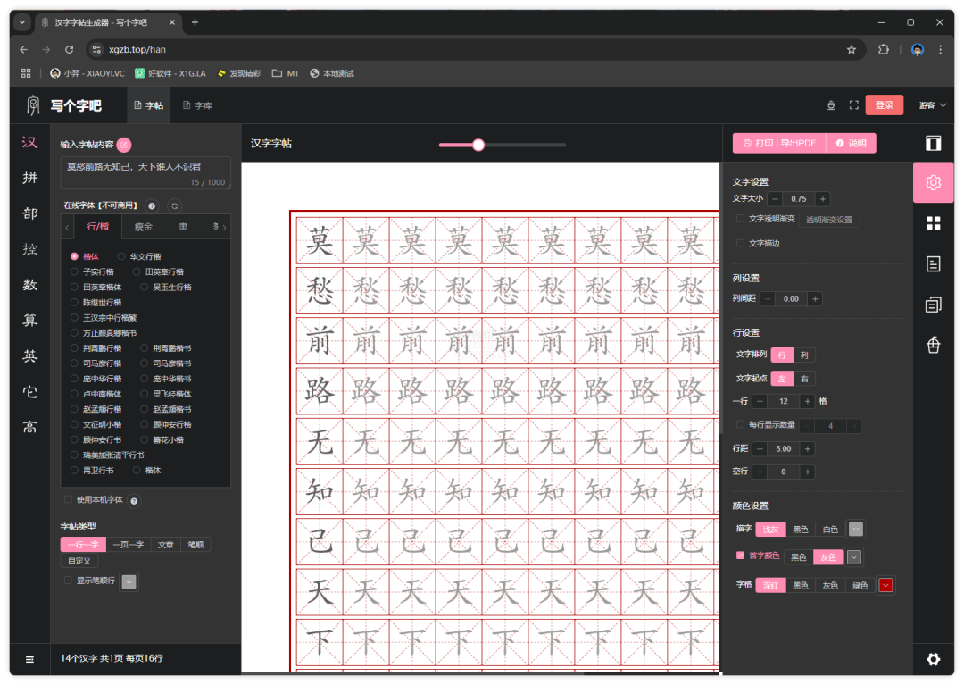Select the four-squares grid icon in right sidebar
The height and width of the screenshot is (685, 964).
pyautogui.click(x=933, y=223)
